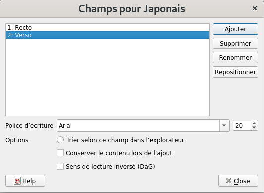Click the empty area of the fields list
Viewport: 264px width, 193px height.
[108, 77]
